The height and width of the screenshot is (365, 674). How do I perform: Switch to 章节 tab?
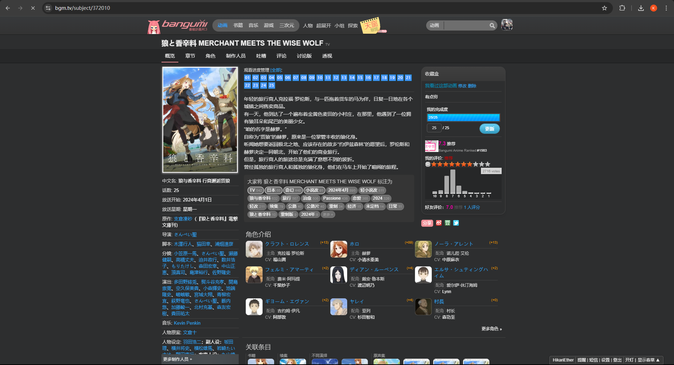tap(190, 56)
